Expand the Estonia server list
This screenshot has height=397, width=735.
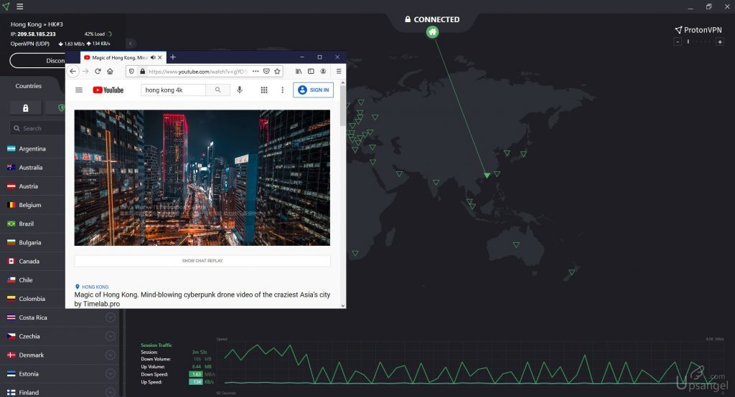click(110, 373)
